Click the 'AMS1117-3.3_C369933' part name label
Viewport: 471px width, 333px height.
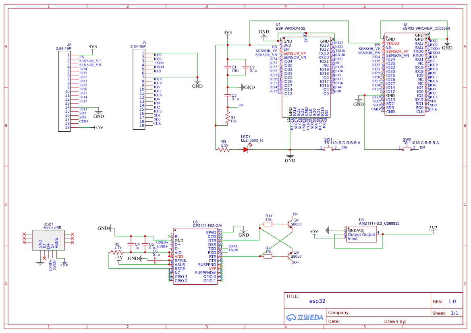tap(379, 223)
